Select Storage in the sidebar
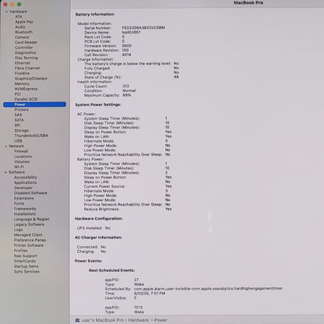 22,131
